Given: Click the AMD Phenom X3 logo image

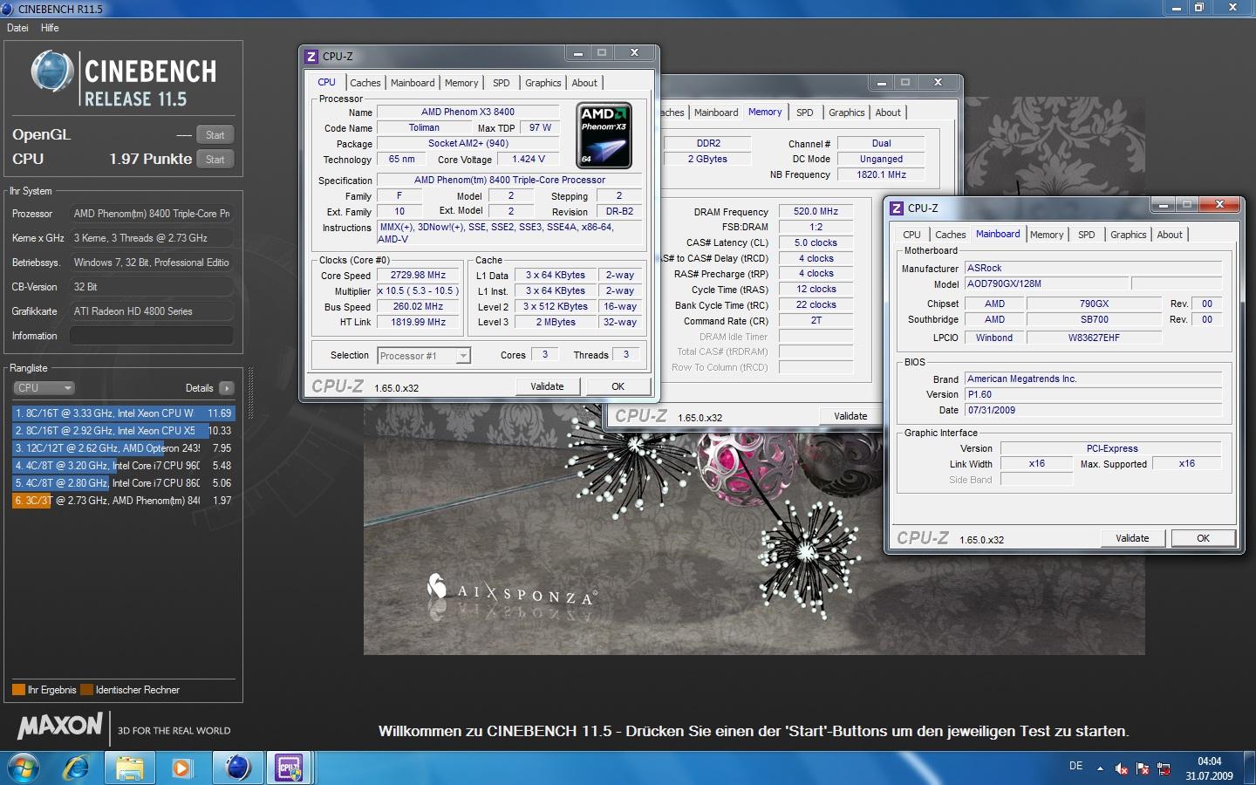Looking at the screenshot, I should point(604,135).
